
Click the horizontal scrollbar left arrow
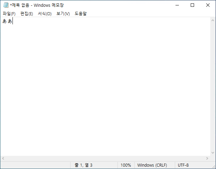tap(3, 159)
